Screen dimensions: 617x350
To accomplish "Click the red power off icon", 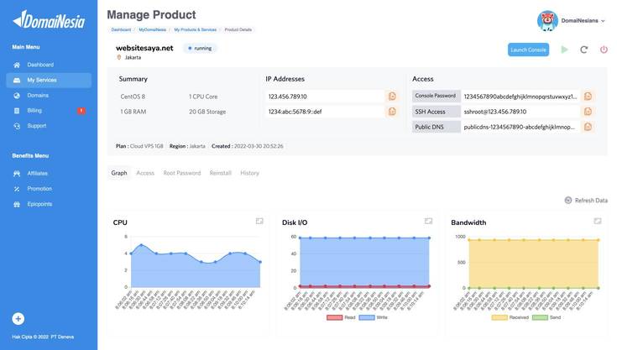I will (604, 50).
